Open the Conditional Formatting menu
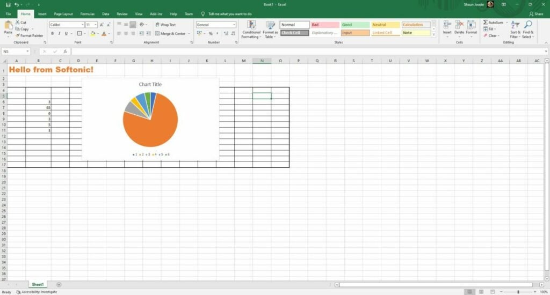Viewport: 550px width, 295px height. [x=251, y=29]
